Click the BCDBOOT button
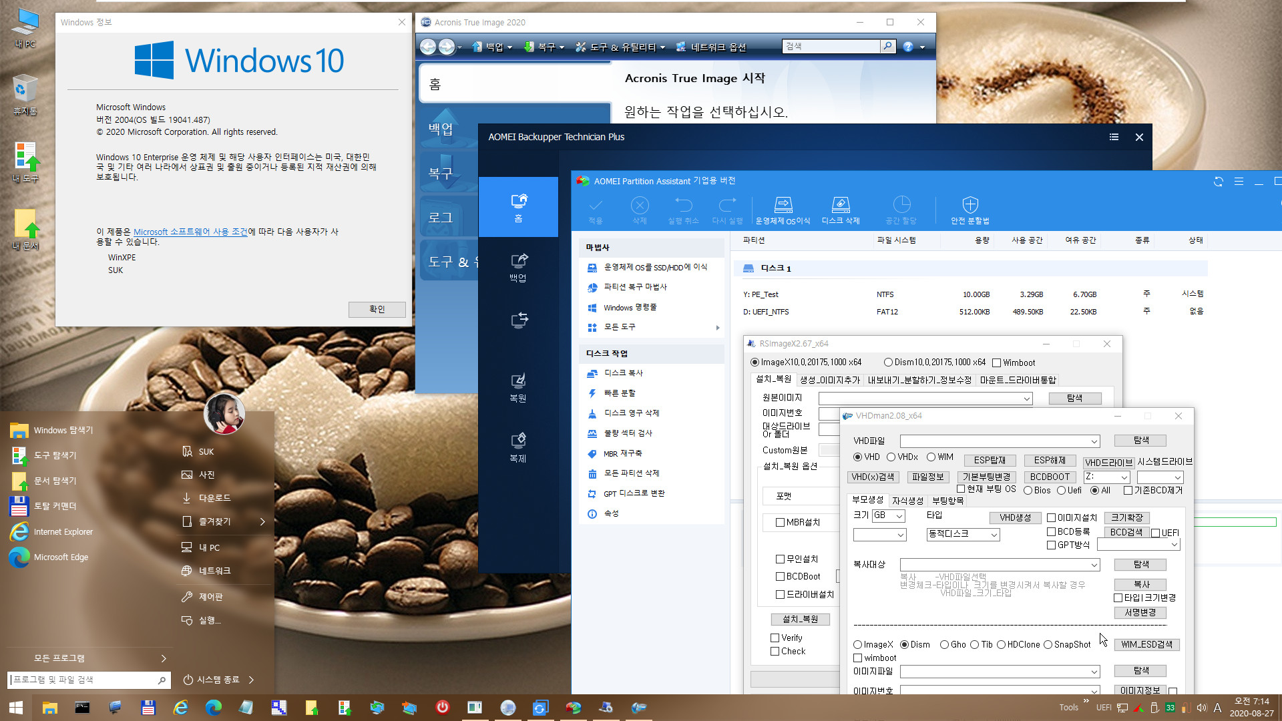Viewport: 1282px width, 721px height. coord(1050,477)
